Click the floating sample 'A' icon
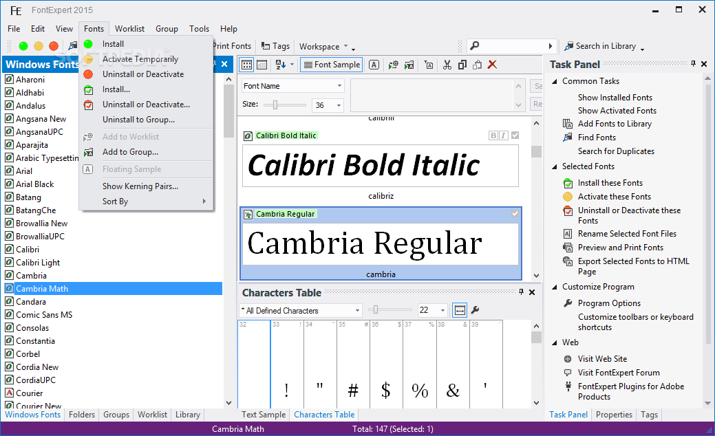The width and height of the screenshot is (715, 436). [374, 65]
